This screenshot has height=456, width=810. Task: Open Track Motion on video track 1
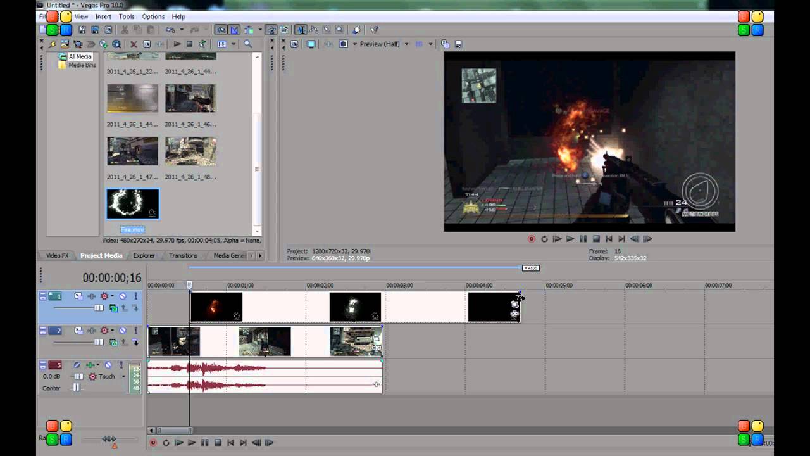point(78,296)
